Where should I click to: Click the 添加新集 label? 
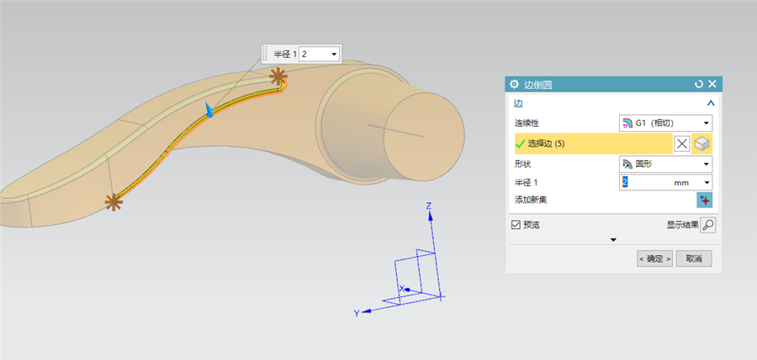(531, 200)
